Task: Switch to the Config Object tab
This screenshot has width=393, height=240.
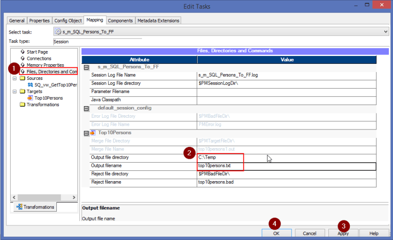Action: [68, 20]
